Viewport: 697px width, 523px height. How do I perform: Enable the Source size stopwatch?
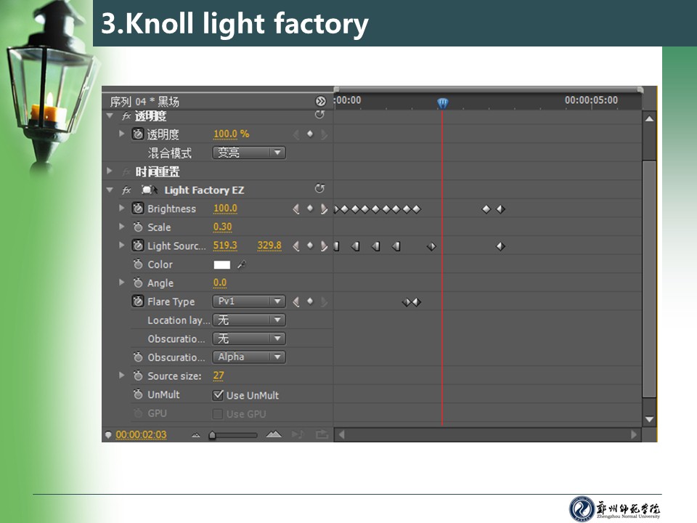[x=138, y=376]
